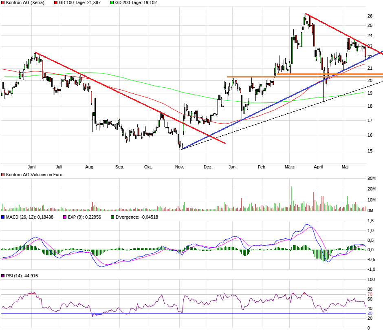Image resolution: width=383 pixels, height=332 pixels.
Task: Click the Volumen legend color square
Action: (3, 175)
